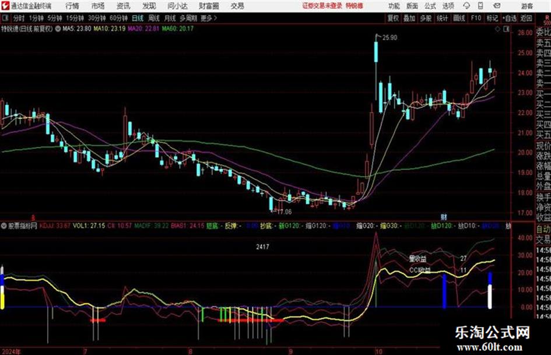Image resolution: width=551 pixels, height=355 pixels.
Task: Click the 25.90 high price label
Action: (x=389, y=38)
